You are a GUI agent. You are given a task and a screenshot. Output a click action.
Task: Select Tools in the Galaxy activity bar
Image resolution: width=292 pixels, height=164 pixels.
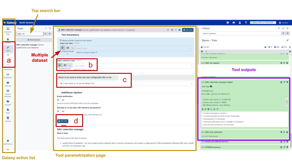[8, 48]
